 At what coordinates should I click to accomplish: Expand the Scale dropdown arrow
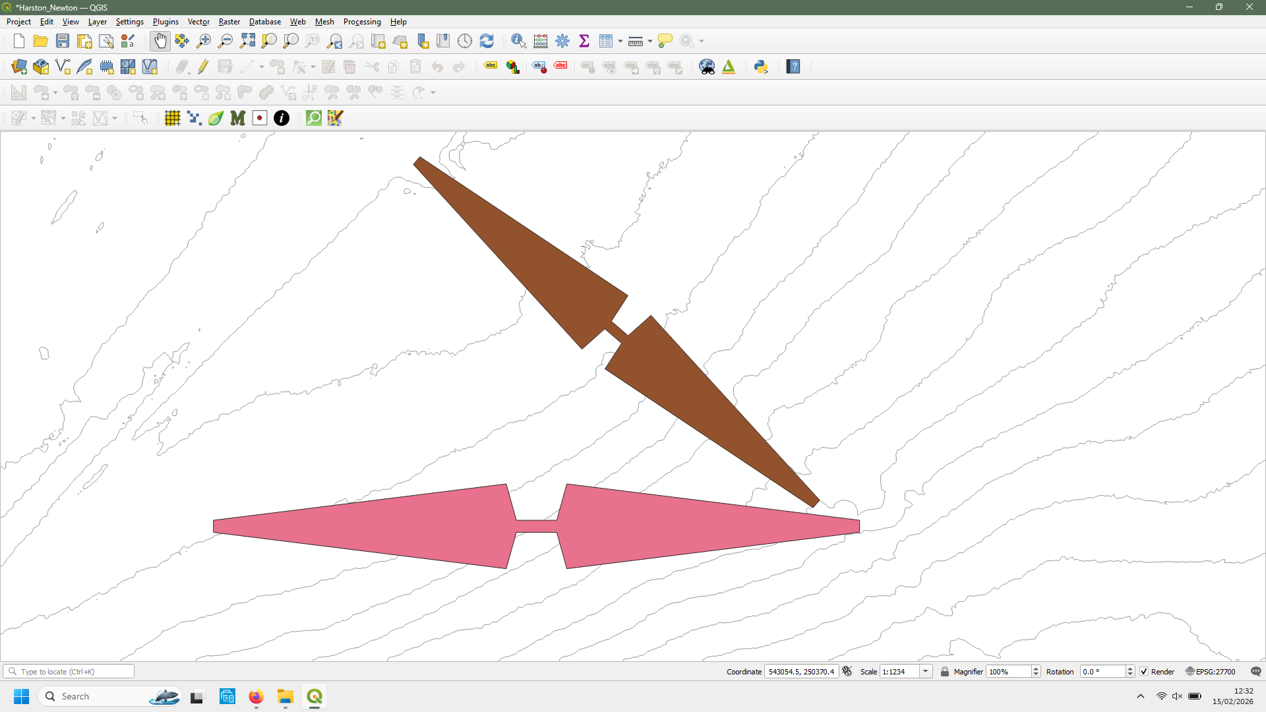[926, 672]
